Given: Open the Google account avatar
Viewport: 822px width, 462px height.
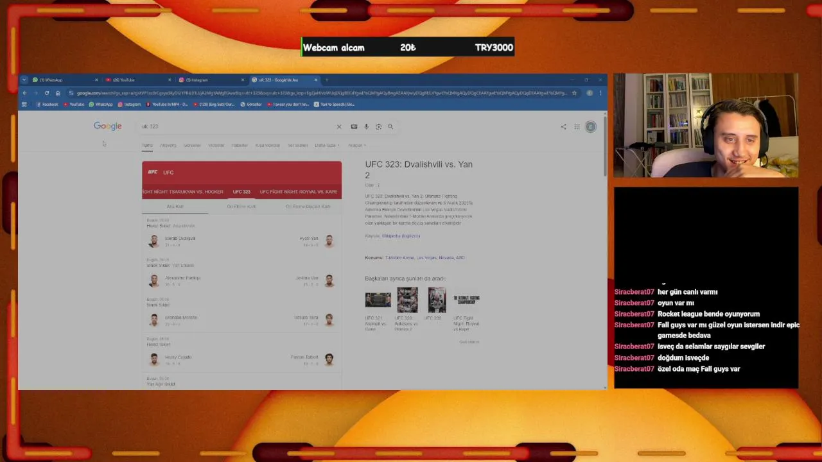Looking at the screenshot, I should tap(591, 126).
